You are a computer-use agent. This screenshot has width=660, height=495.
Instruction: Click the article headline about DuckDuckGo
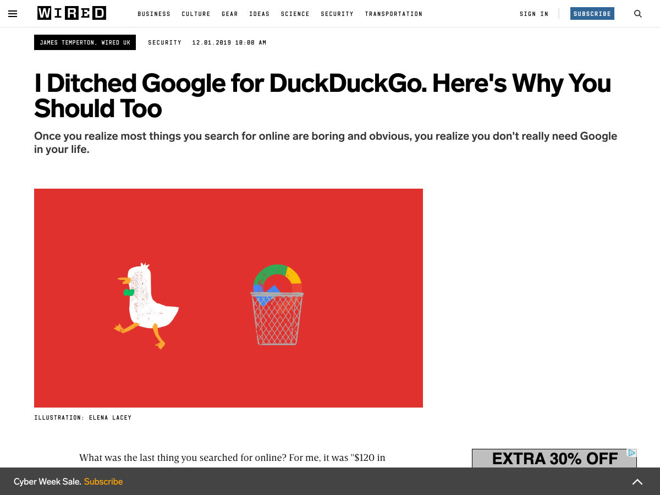[322, 96]
